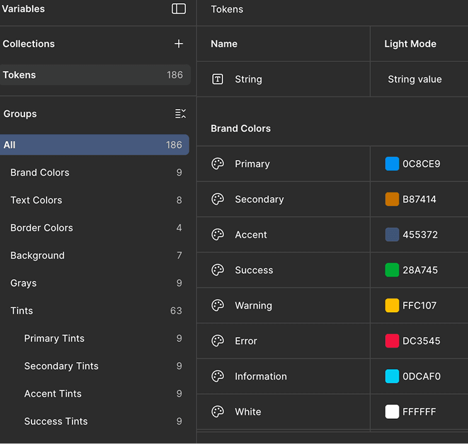The image size is (468, 444).
Task: Click the palette icon beside Primary
Action: pyautogui.click(x=217, y=164)
